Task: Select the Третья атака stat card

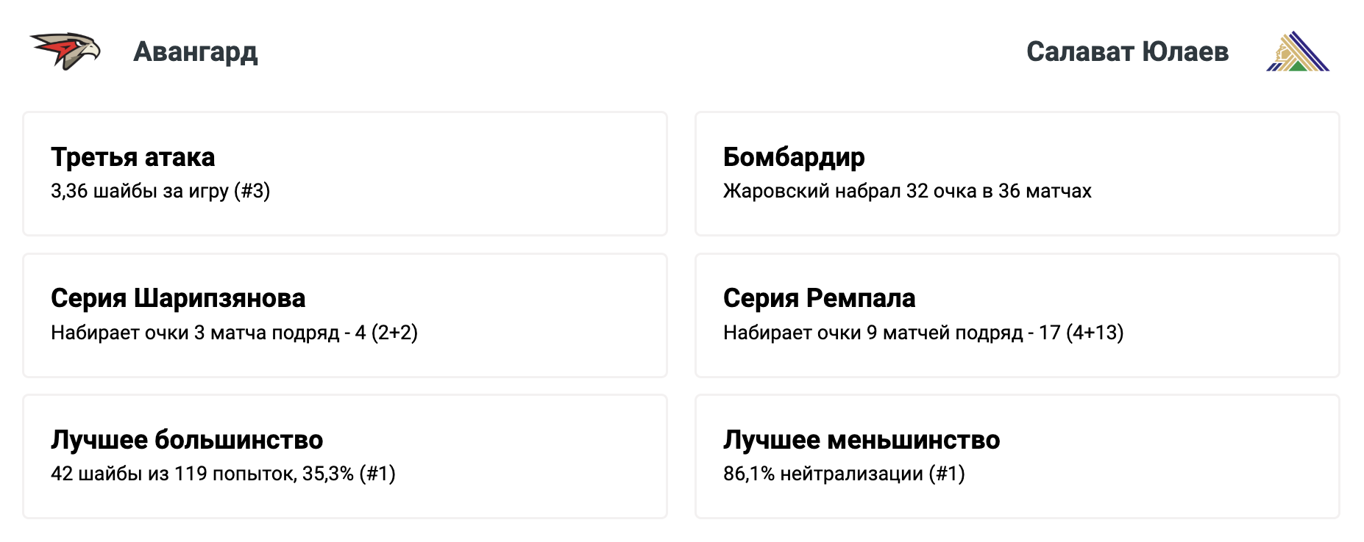Action: pyautogui.click(x=344, y=174)
